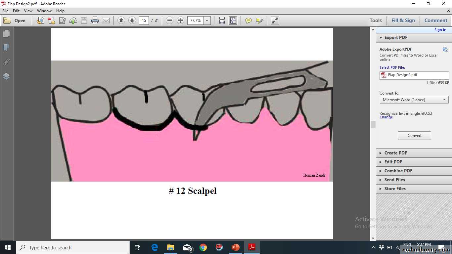Click the Send file by email icon
452x254 pixels.
point(106,21)
